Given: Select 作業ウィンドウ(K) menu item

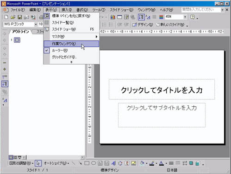Looking at the screenshot, I should point(71,44).
